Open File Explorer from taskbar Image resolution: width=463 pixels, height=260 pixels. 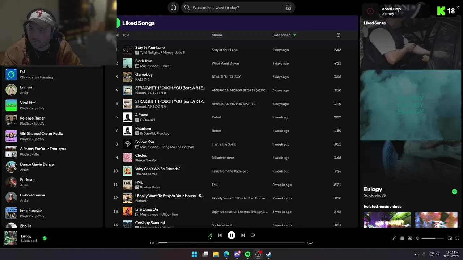[x=216, y=254]
